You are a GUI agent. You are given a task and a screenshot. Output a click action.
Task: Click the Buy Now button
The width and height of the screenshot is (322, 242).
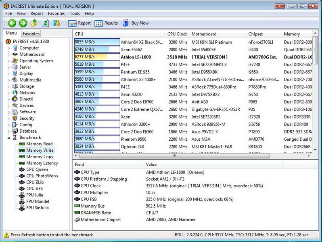[x=136, y=23]
